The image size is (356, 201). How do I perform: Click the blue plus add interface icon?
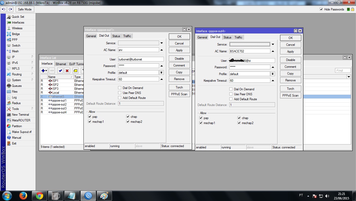pyautogui.click(x=43, y=71)
